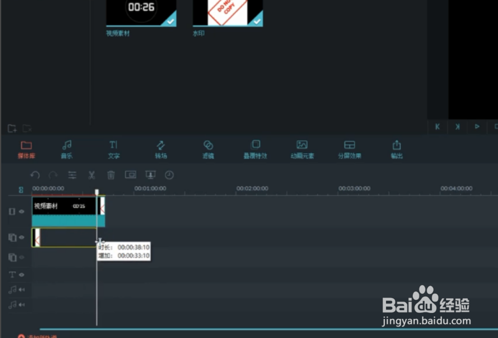This screenshot has width=498, height=338.
Task: Toggle the eye on first PIP track
Action: pyautogui.click(x=21, y=237)
